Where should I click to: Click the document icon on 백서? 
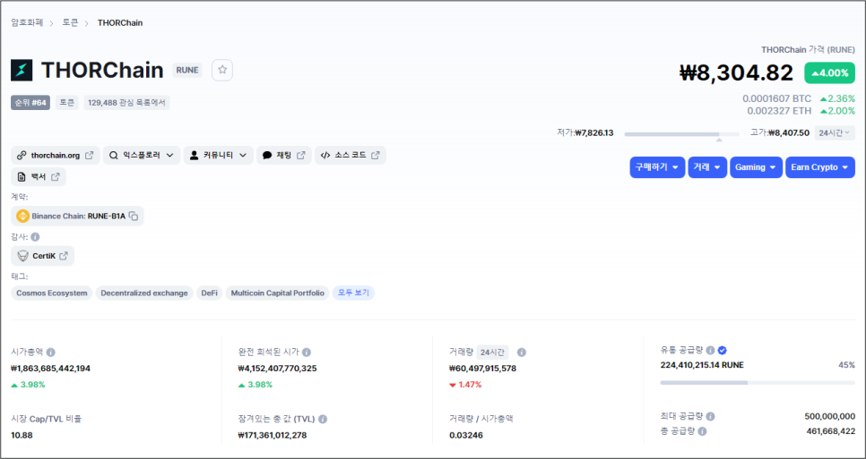22,177
